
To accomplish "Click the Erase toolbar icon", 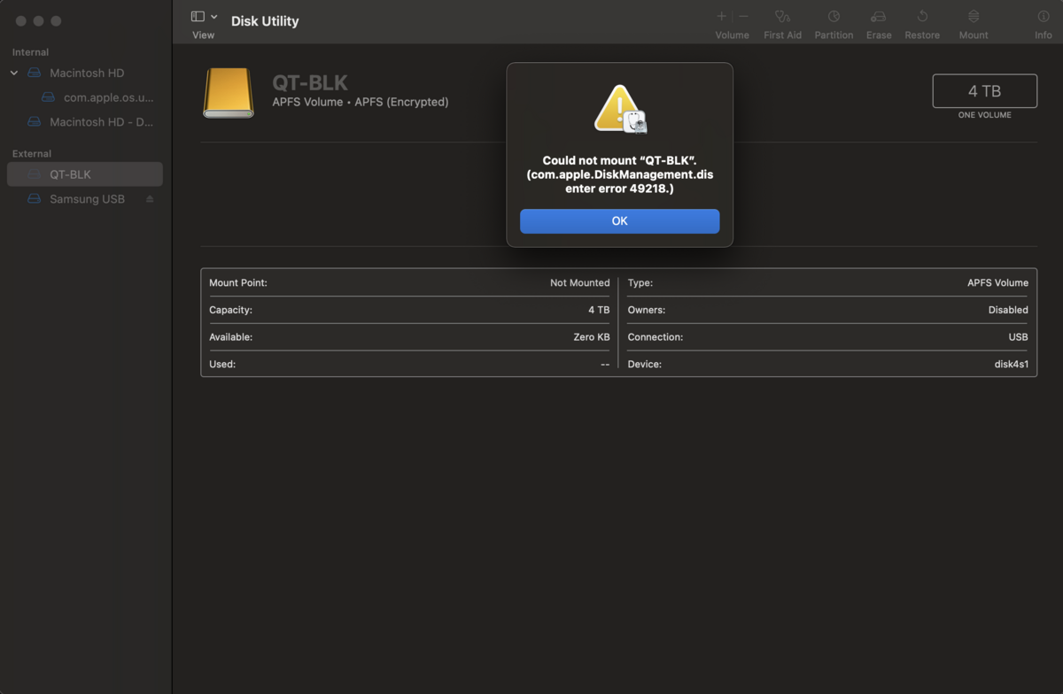I will [879, 17].
